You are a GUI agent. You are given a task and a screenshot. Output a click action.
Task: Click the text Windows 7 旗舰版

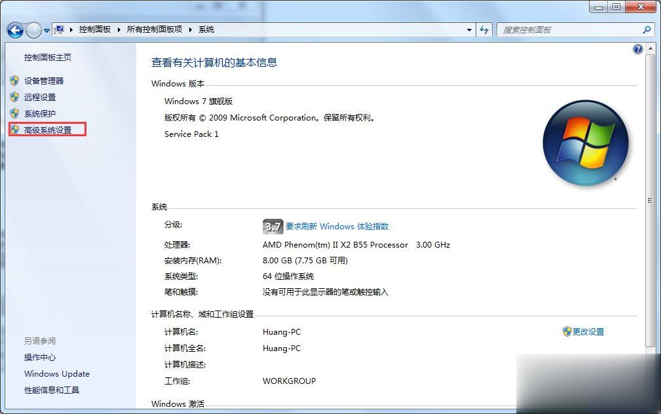(x=198, y=101)
